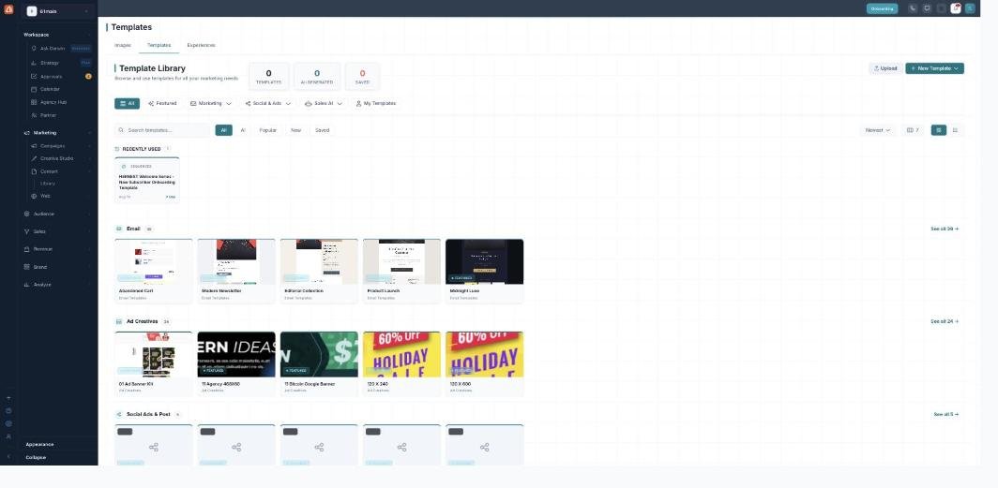Expand Content in the sidebar
998x488 pixels.
click(x=60, y=171)
